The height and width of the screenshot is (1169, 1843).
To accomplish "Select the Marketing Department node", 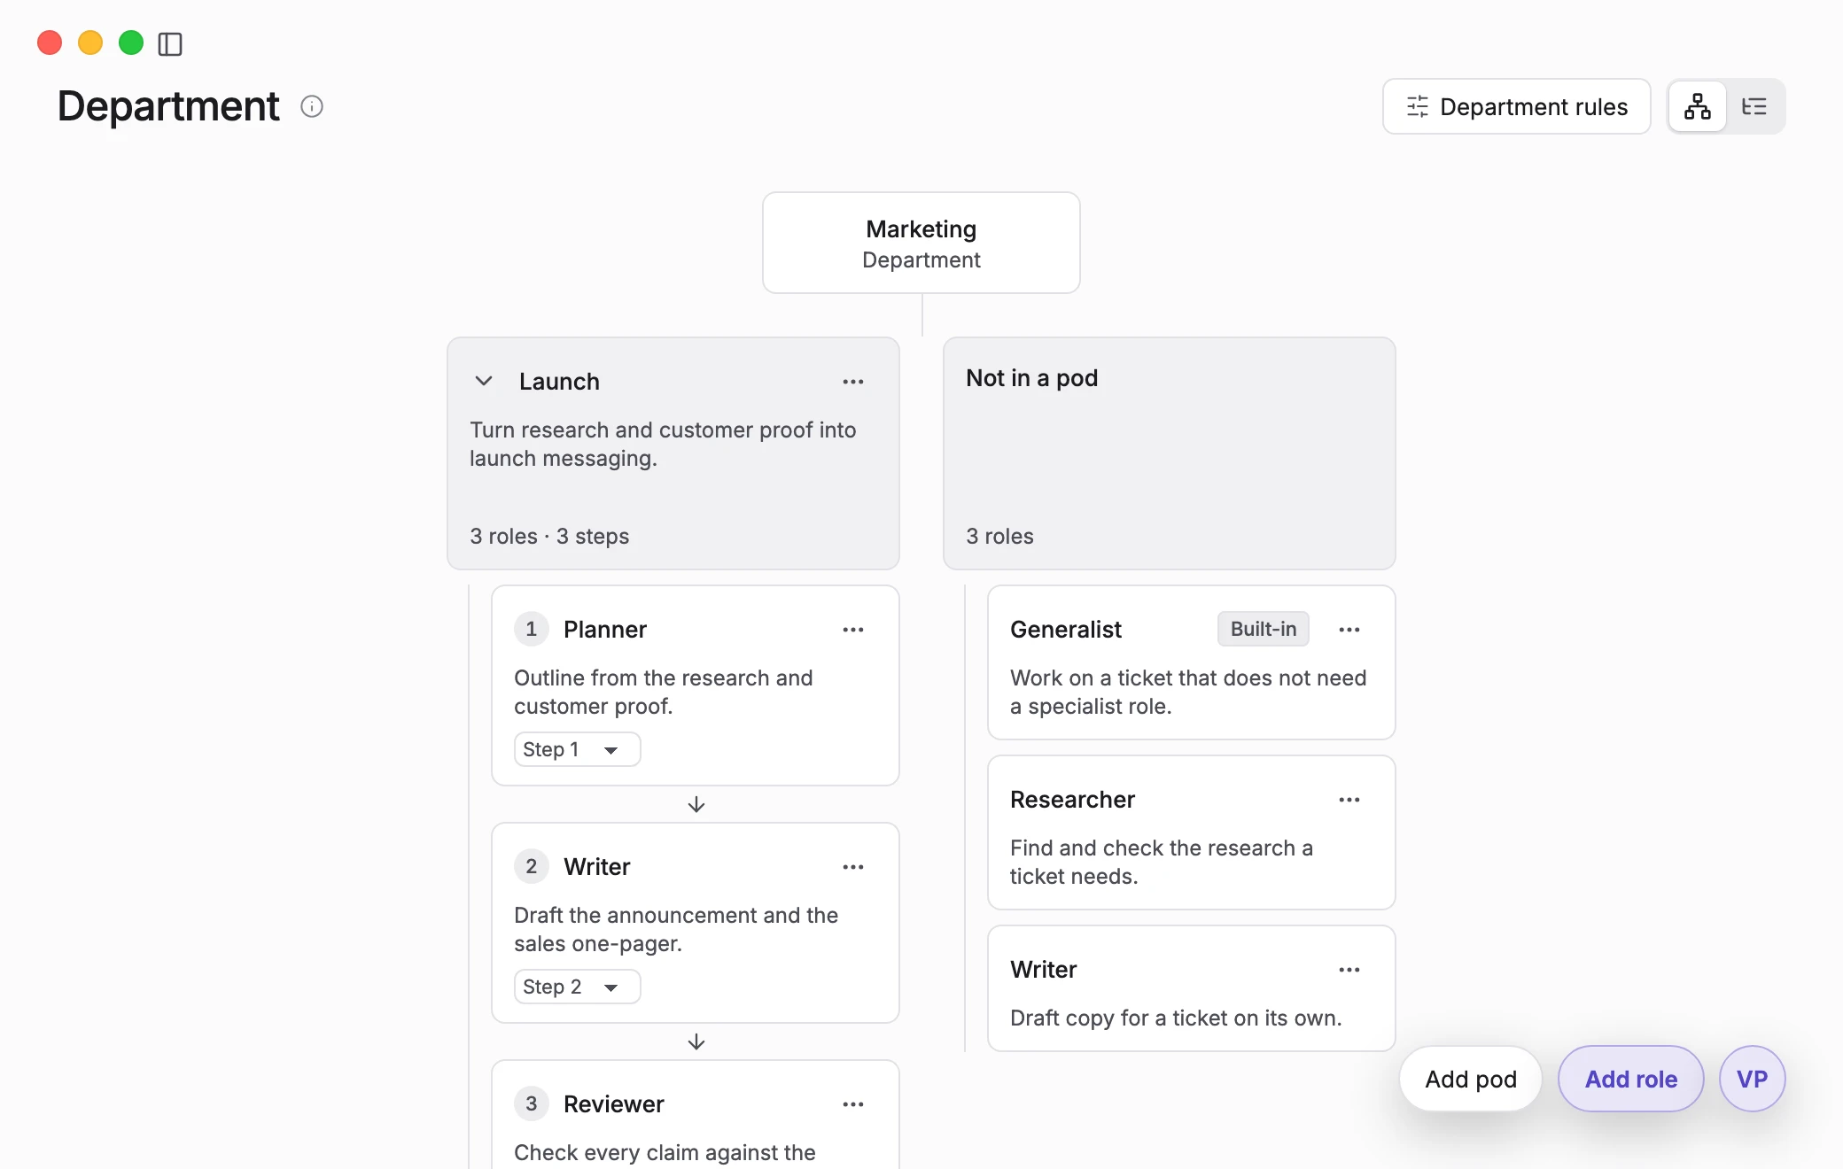I will point(921,243).
